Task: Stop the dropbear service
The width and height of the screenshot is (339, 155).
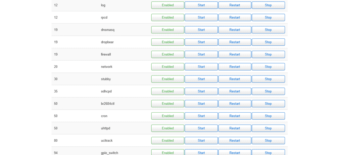Action: (268, 42)
